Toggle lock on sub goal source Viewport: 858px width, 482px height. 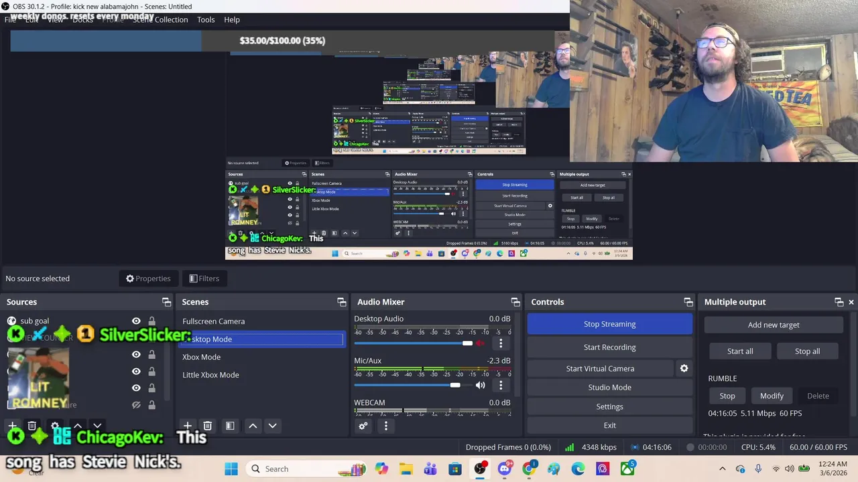[151, 321]
